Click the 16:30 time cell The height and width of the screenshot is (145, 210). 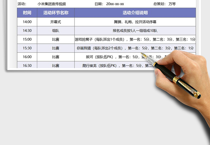27,65
